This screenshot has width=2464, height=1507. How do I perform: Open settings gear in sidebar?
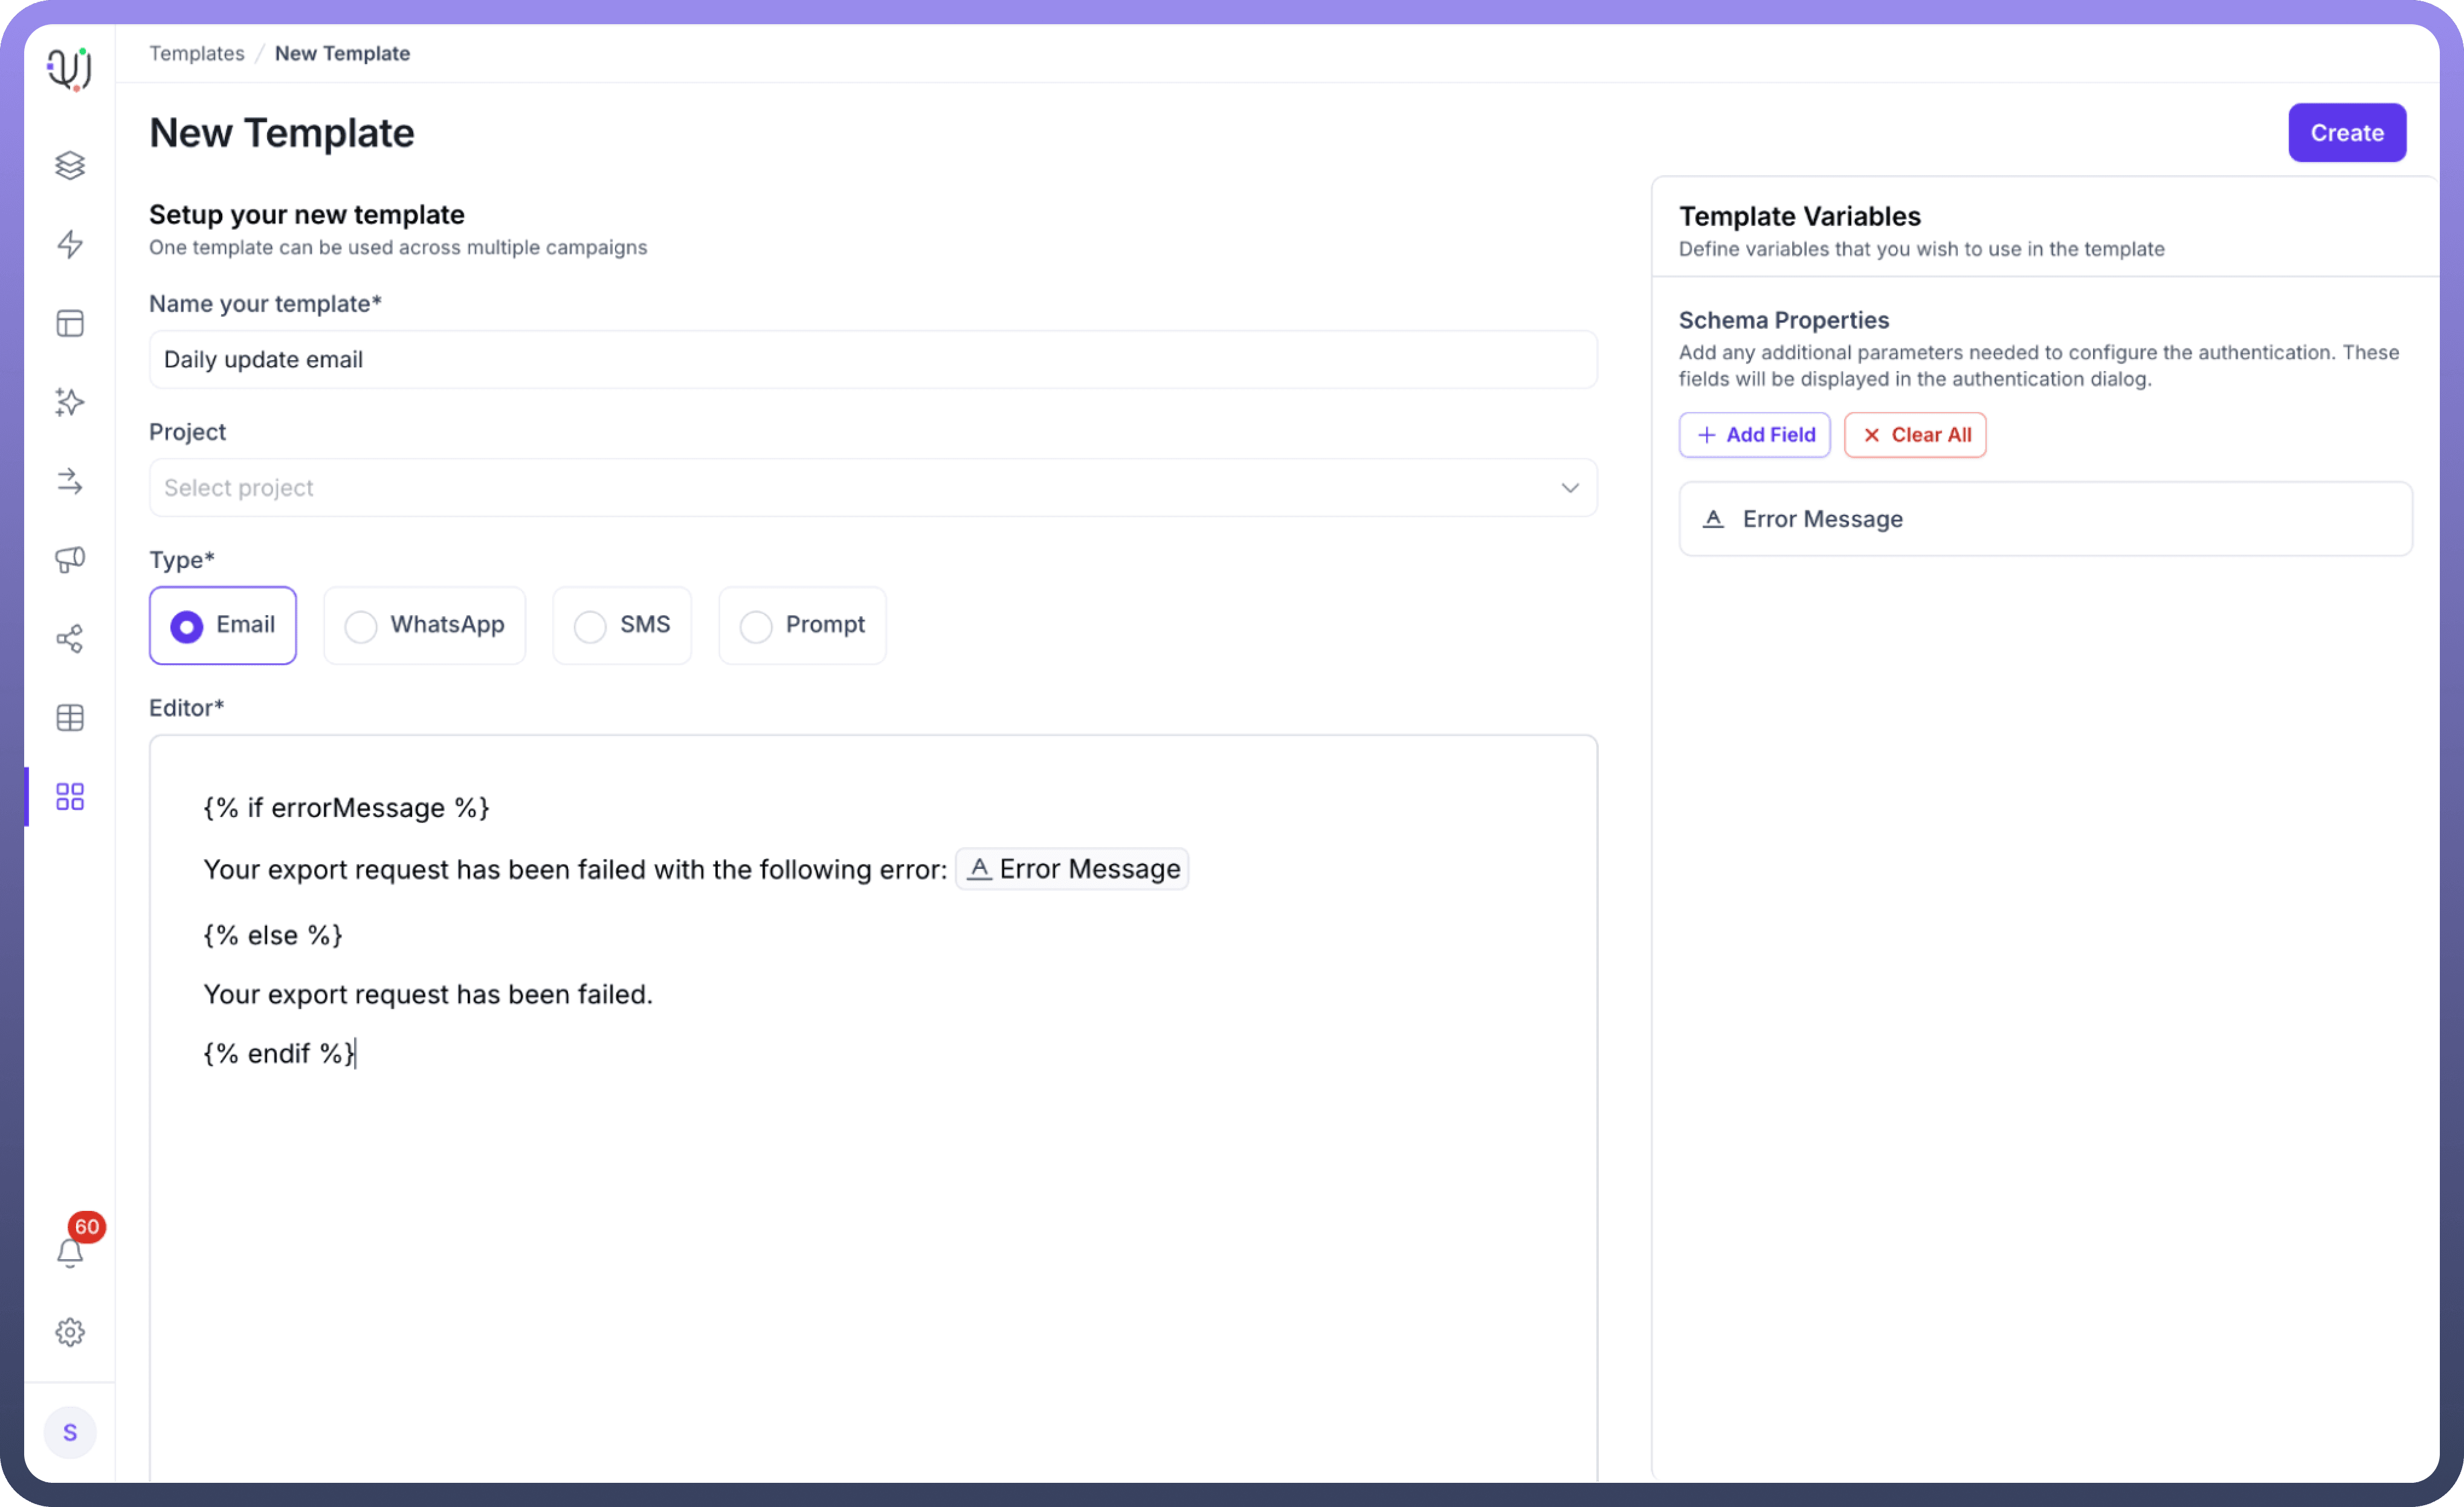(x=69, y=1332)
